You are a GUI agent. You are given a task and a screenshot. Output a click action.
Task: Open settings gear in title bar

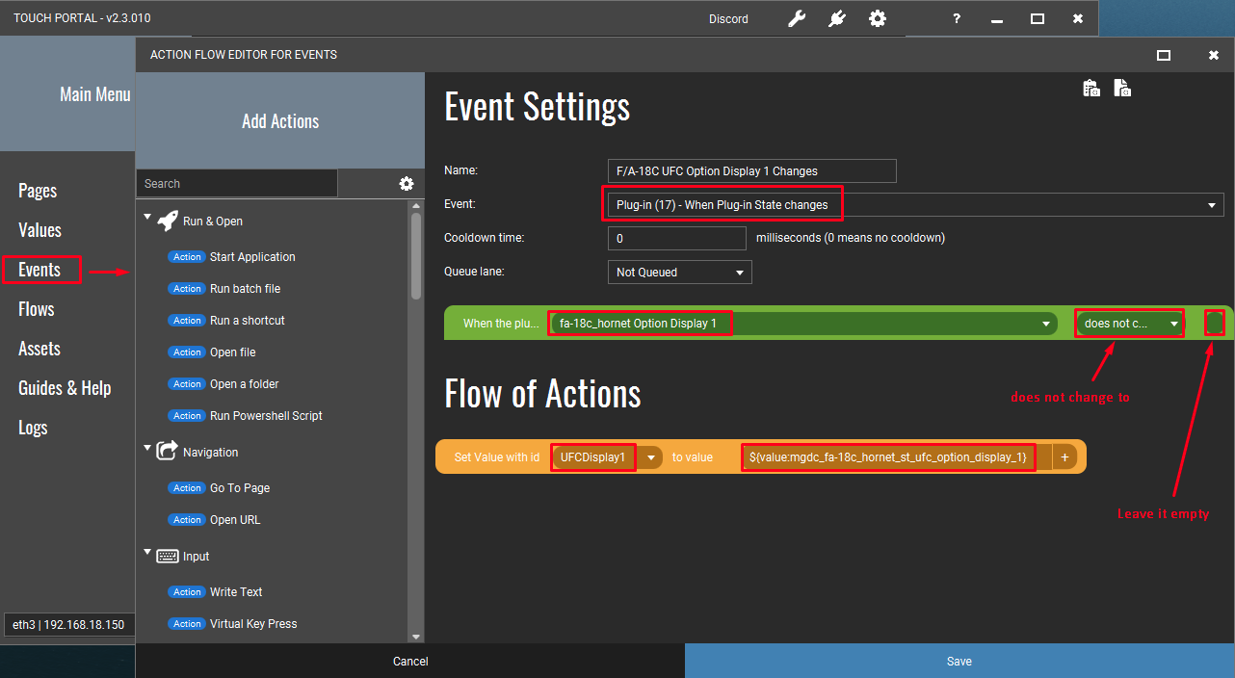(x=878, y=18)
